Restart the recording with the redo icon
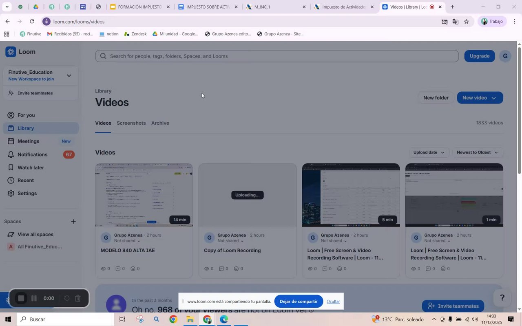The image size is (522, 326). [x=67, y=299]
